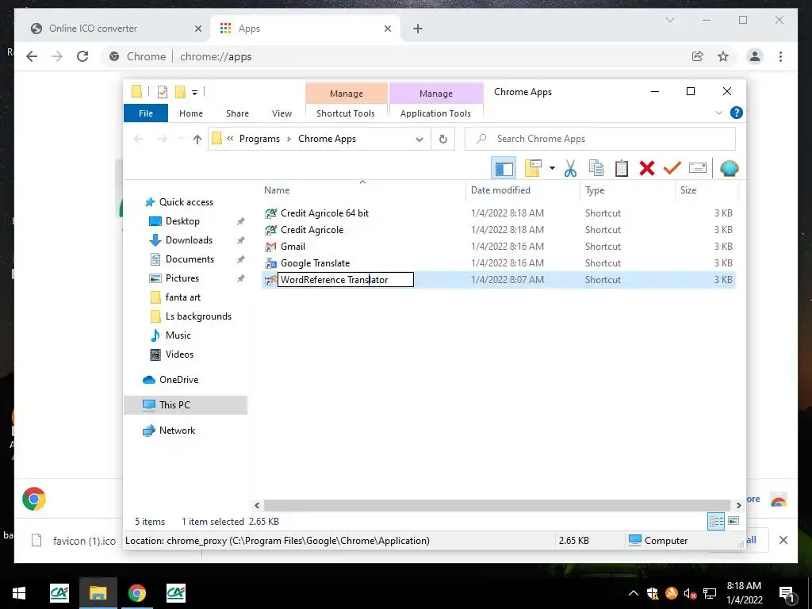
Task: Click the orange checkmark Rename icon
Action: tap(672, 168)
